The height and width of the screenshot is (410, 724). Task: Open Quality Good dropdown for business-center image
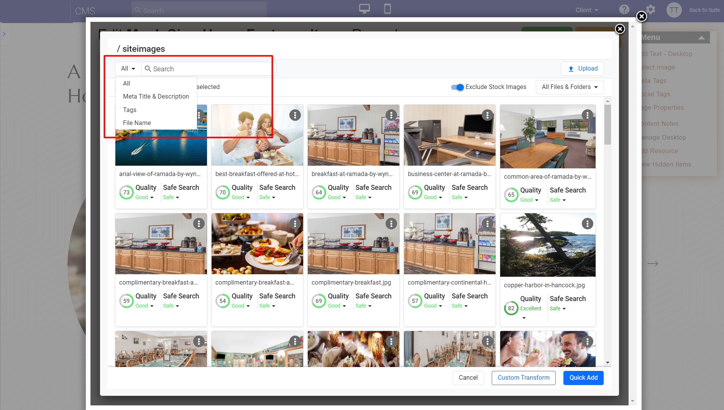click(433, 197)
